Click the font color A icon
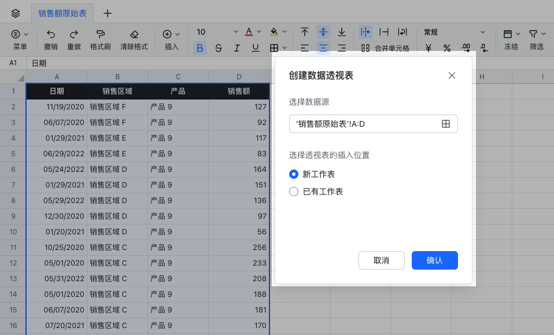554x335 pixels. pyautogui.click(x=249, y=32)
